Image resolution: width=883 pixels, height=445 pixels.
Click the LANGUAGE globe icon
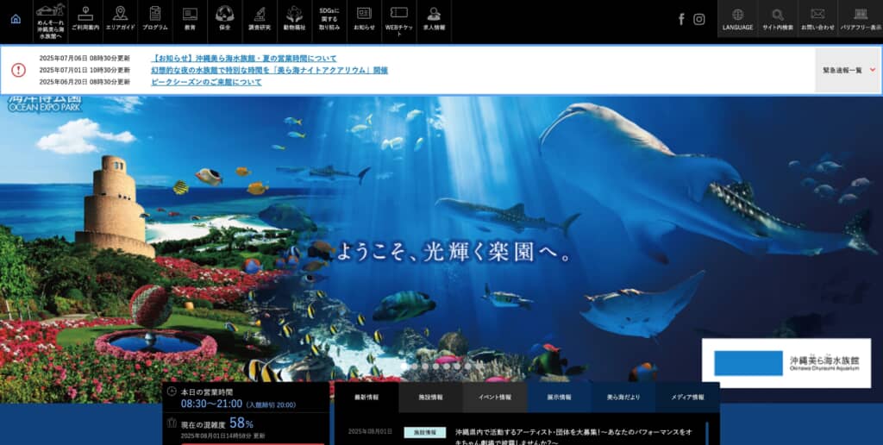pyautogui.click(x=738, y=19)
